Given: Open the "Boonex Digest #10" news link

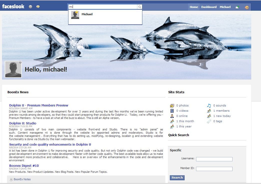Looking at the screenshot, I should point(24,166).
